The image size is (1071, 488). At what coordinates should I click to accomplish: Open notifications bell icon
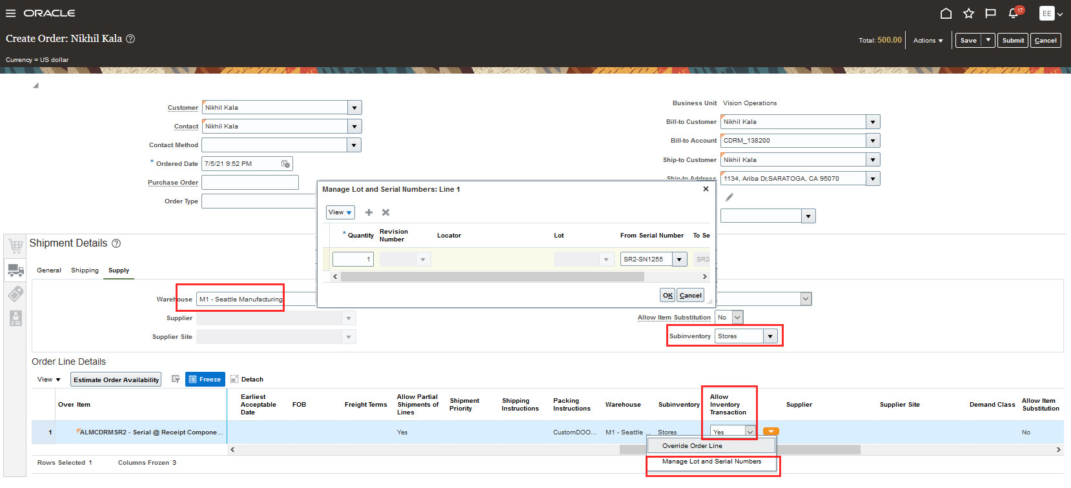1014,14
